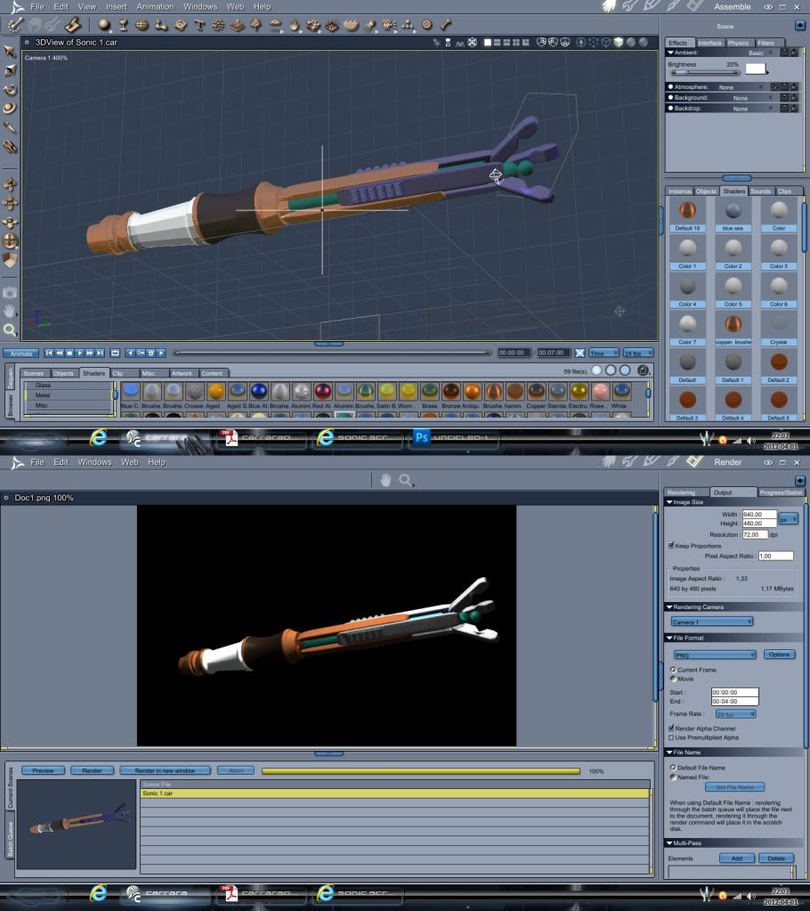The width and height of the screenshot is (810, 911).
Task: Choose the Named File option
Action: (x=673, y=777)
